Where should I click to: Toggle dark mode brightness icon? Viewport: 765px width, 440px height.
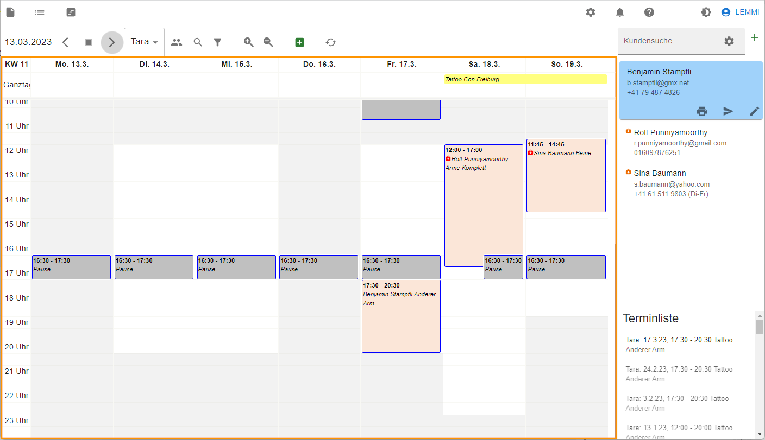pyautogui.click(x=706, y=12)
